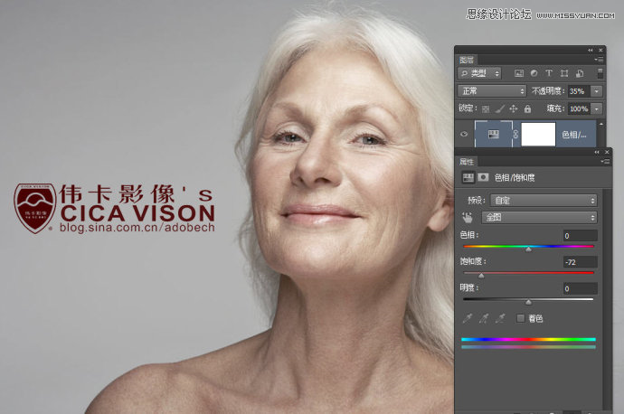This screenshot has width=624, height=414.
Task: Select the adjustment properties icon in Properties
Action: click(468, 177)
